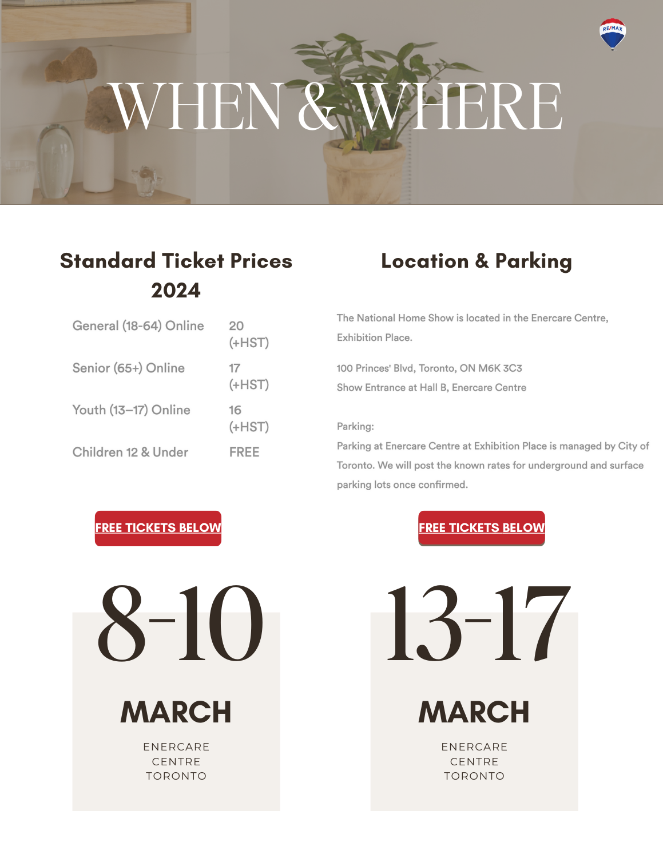Click the RE/MAX balloon logo
Viewport: 663px width, 858px height.
tap(612, 34)
